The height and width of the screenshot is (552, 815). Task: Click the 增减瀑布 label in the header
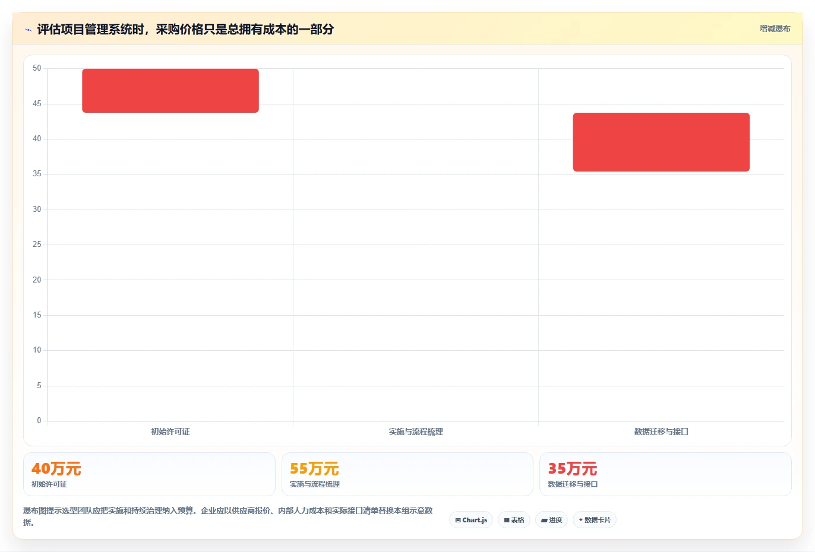point(775,28)
